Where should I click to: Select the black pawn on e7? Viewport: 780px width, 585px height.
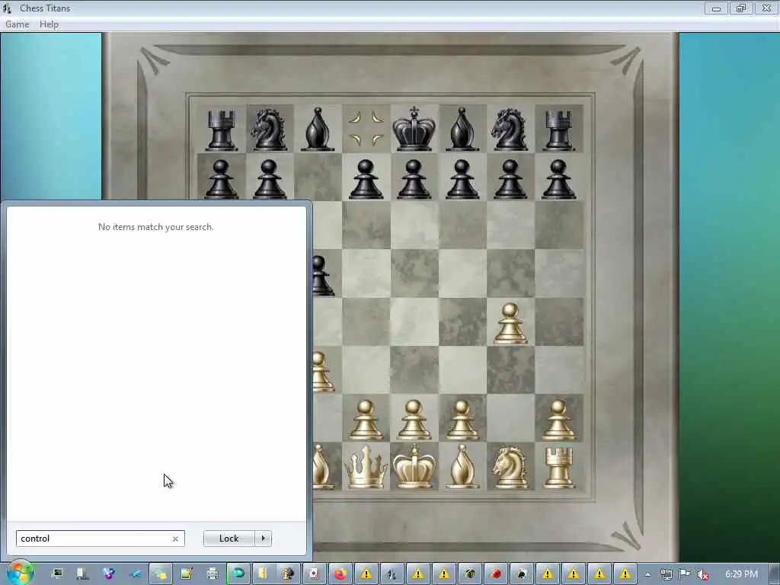point(414,179)
